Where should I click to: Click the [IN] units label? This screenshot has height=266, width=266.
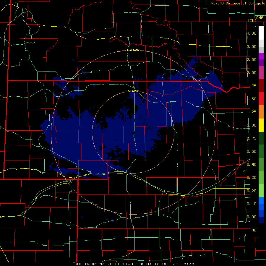(x=252, y=20)
